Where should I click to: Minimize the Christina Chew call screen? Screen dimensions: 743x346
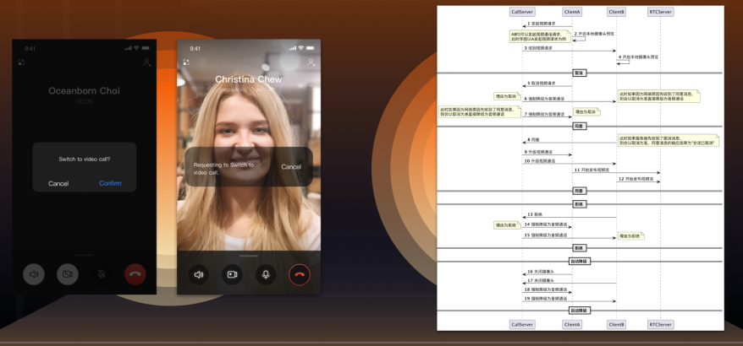[x=186, y=62]
